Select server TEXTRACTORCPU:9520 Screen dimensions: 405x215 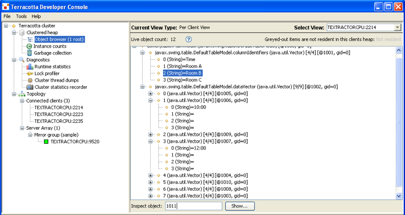[x=75, y=142]
